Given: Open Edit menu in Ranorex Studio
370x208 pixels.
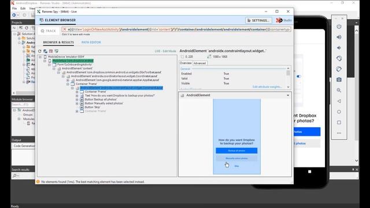Looking at the screenshot, I should tap(23, 8).
